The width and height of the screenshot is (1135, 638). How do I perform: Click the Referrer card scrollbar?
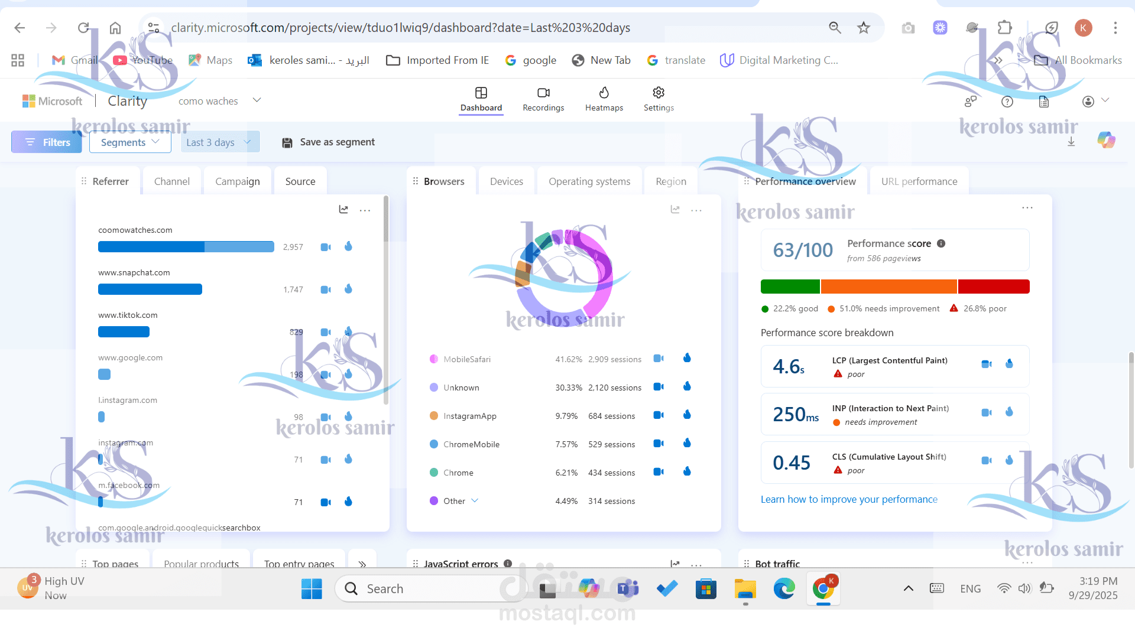coord(386,219)
